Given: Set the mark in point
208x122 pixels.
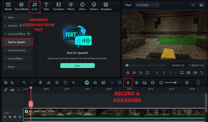Looking at the screenshot, I should click(x=157, y=73).
